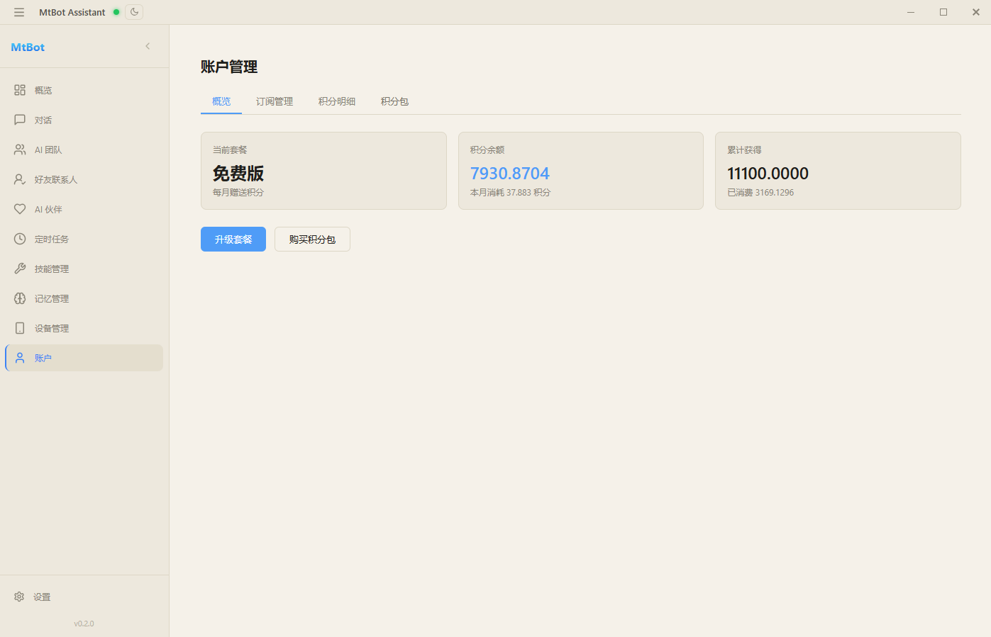Image resolution: width=991 pixels, height=637 pixels.
Task: Click the 当前套餐 card label
Action: (230, 150)
